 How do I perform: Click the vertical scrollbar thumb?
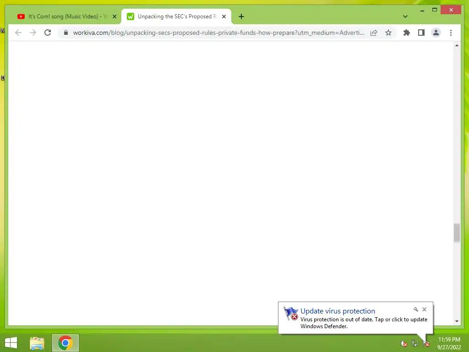(x=457, y=233)
